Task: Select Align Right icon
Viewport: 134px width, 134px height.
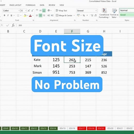Action: pyautogui.click(x=44, y=15)
